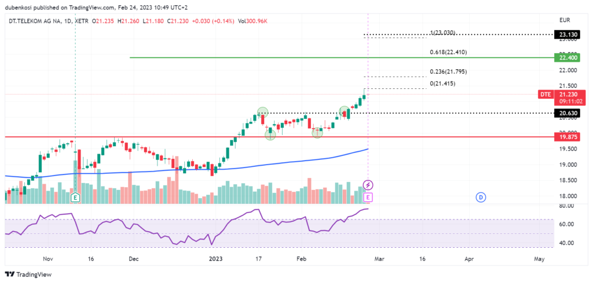The image size is (593, 283).
Task: Click the 1D interval indicator in the header
Action: pos(68,21)
